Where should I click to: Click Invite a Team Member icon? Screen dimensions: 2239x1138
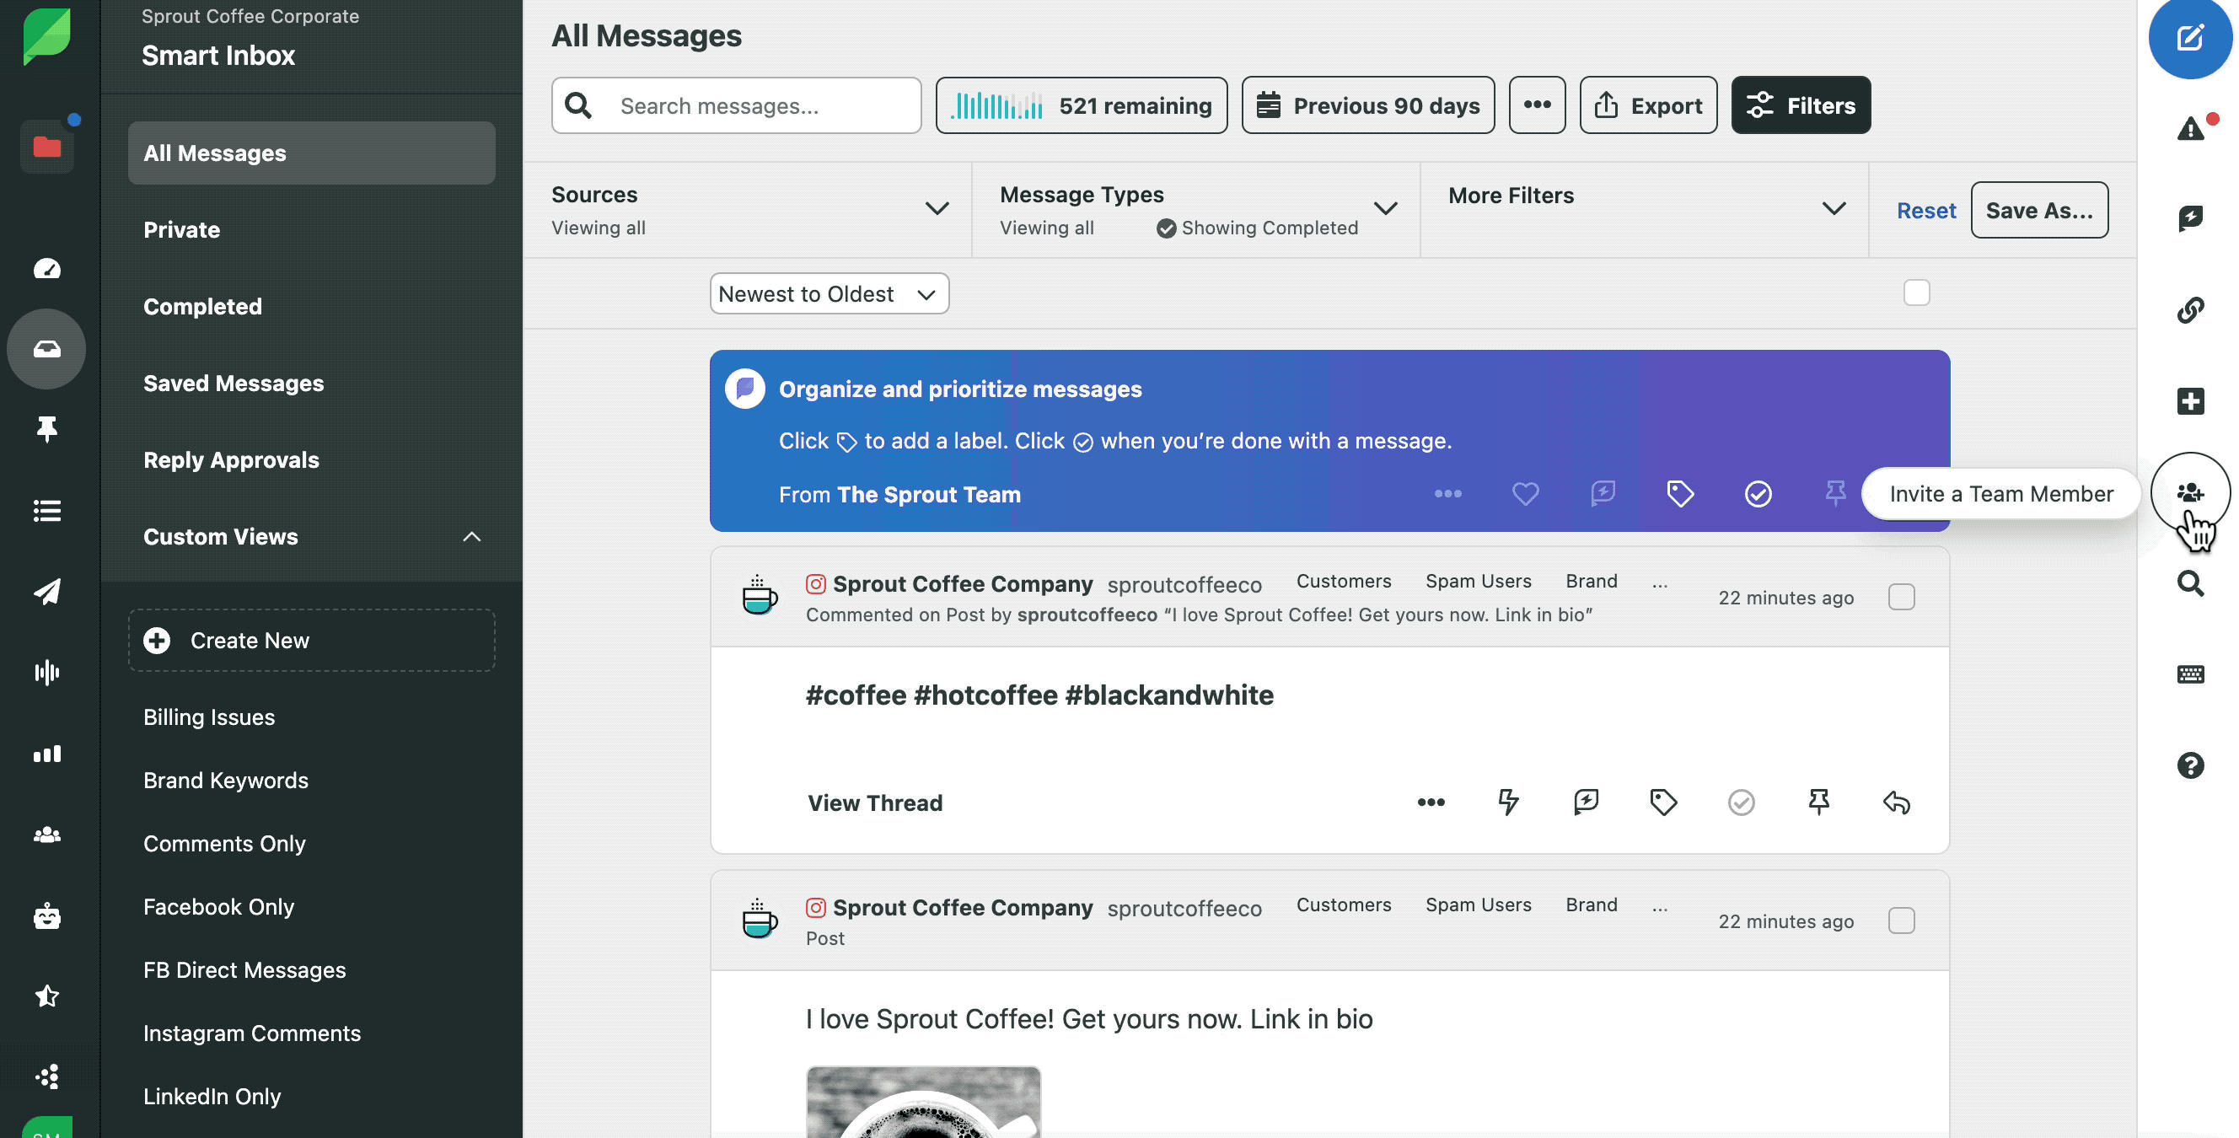point(2190,493)
